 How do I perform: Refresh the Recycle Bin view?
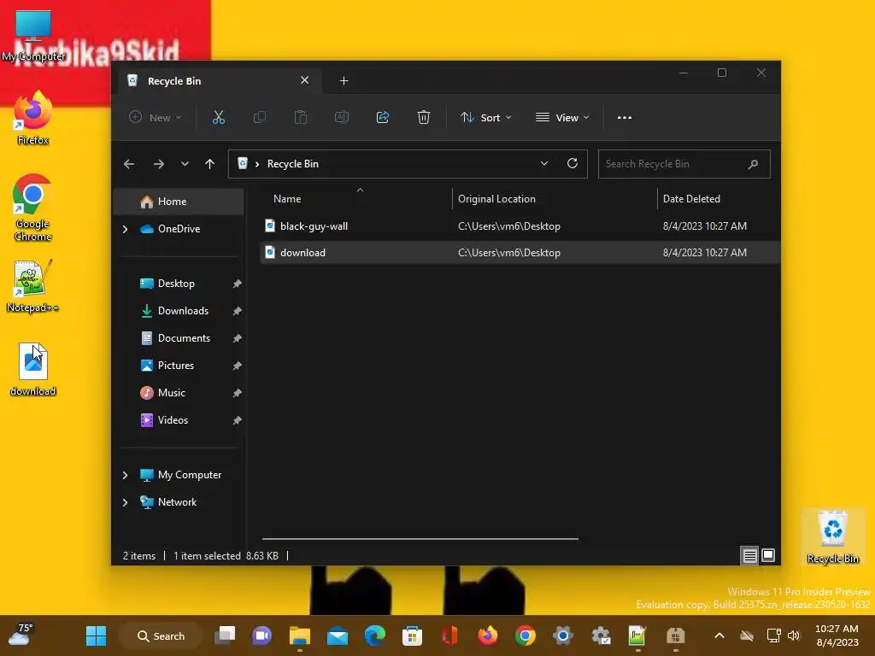click(573, 163)
